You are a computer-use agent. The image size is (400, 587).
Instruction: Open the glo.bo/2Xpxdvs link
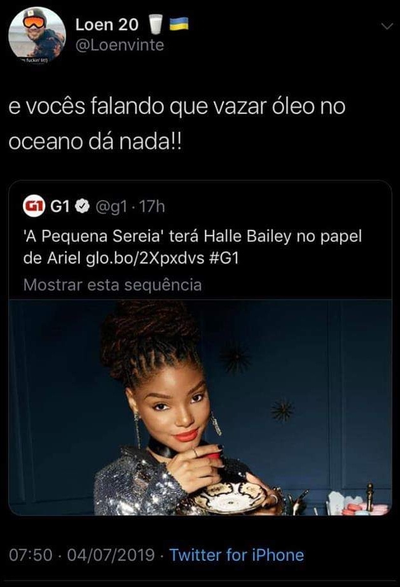coord(145,258)
